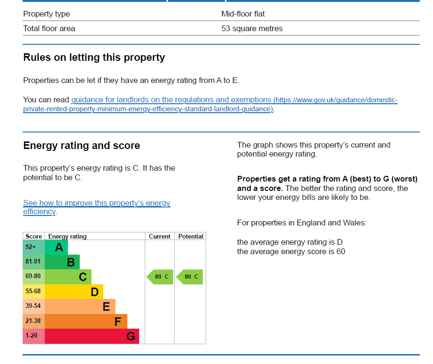Select the red G rating bar

click(92, 336)
